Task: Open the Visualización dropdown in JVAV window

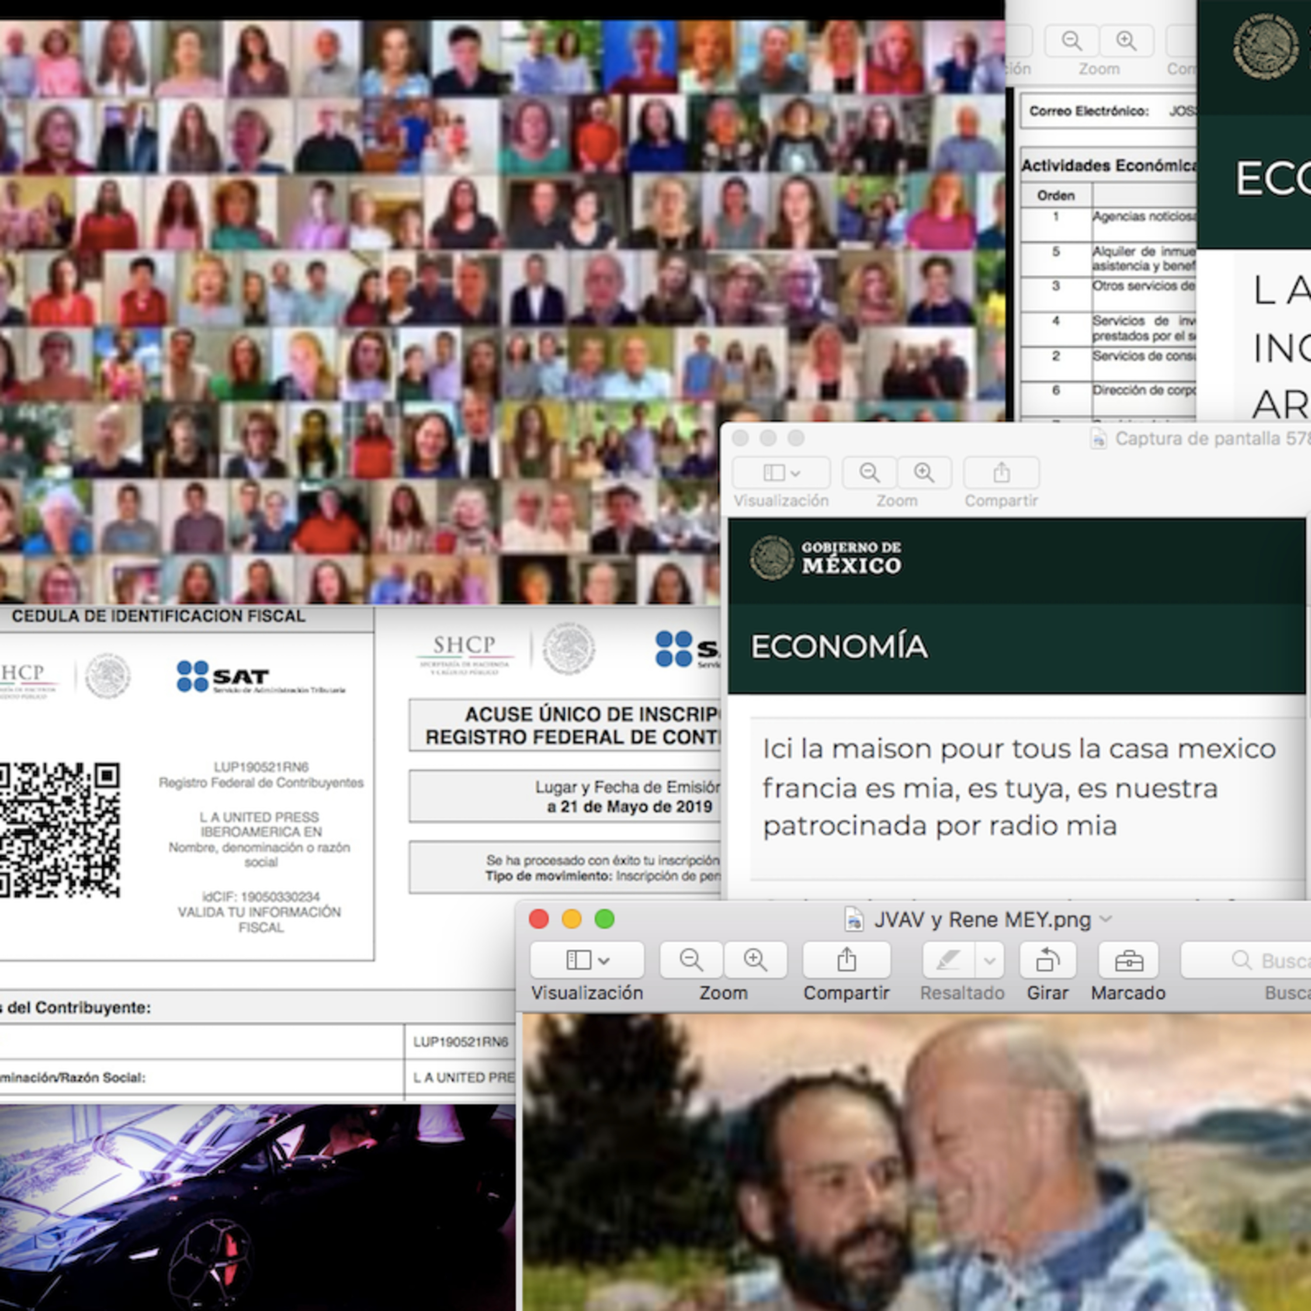Action: click(586, 960)
